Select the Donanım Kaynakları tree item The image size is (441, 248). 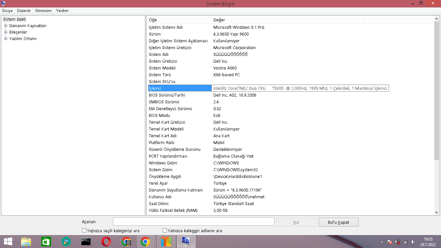click(28, 26)
